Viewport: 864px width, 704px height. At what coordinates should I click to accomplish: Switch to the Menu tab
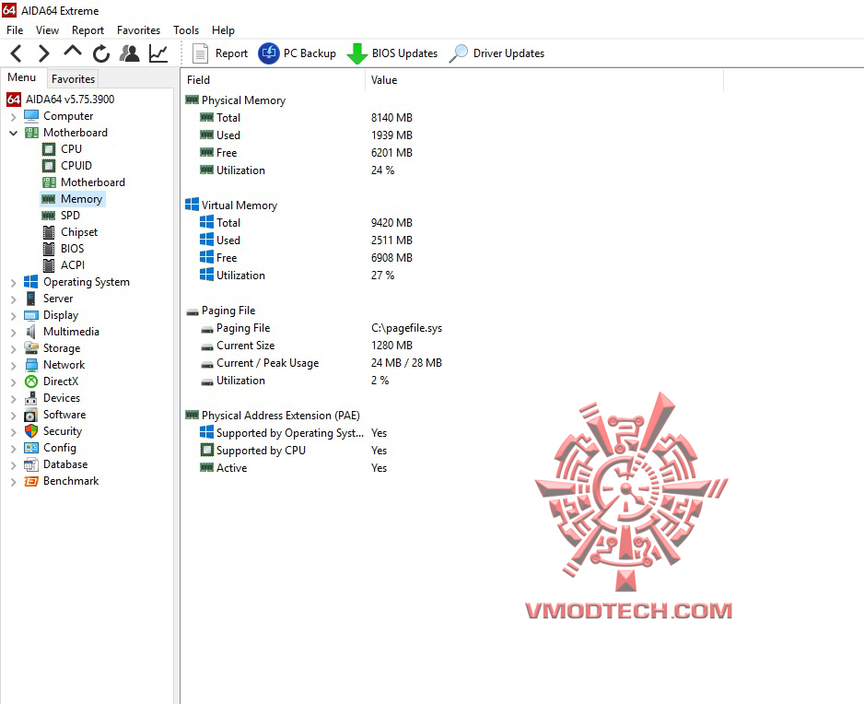point(22,77)
